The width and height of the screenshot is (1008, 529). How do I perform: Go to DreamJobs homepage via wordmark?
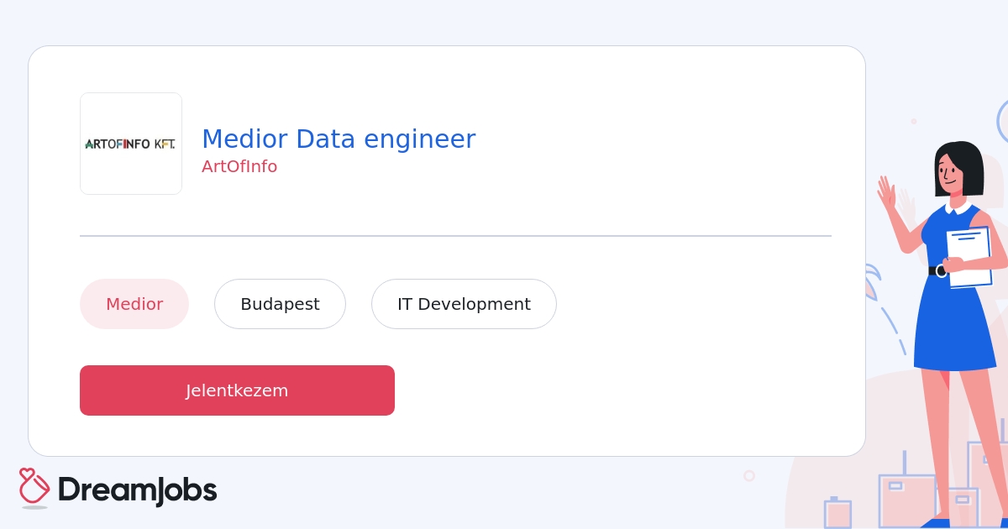[137, 490]
